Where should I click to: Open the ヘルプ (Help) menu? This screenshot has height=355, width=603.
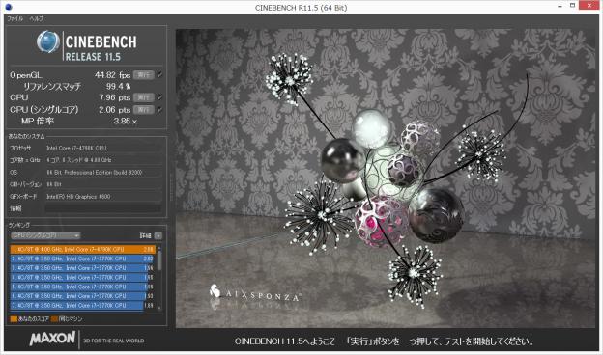(37, 18)
